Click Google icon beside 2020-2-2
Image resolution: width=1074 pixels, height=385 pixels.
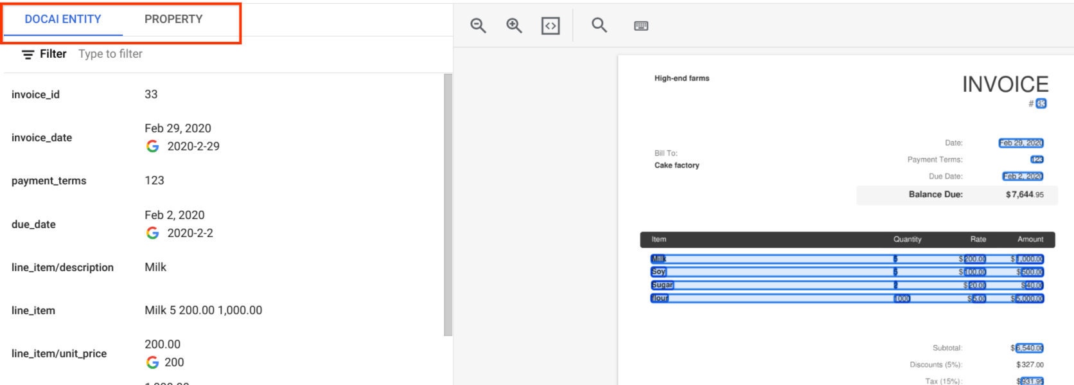click(153, 233)
